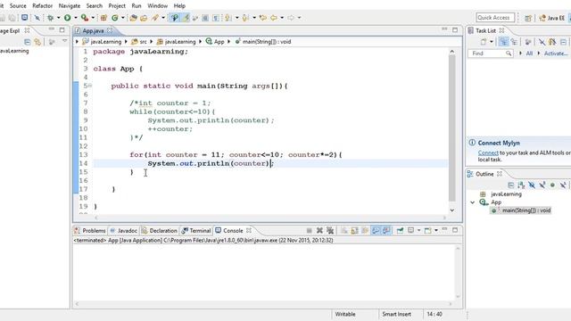Click Collapse All in Package Explorer

click(27, 42)
